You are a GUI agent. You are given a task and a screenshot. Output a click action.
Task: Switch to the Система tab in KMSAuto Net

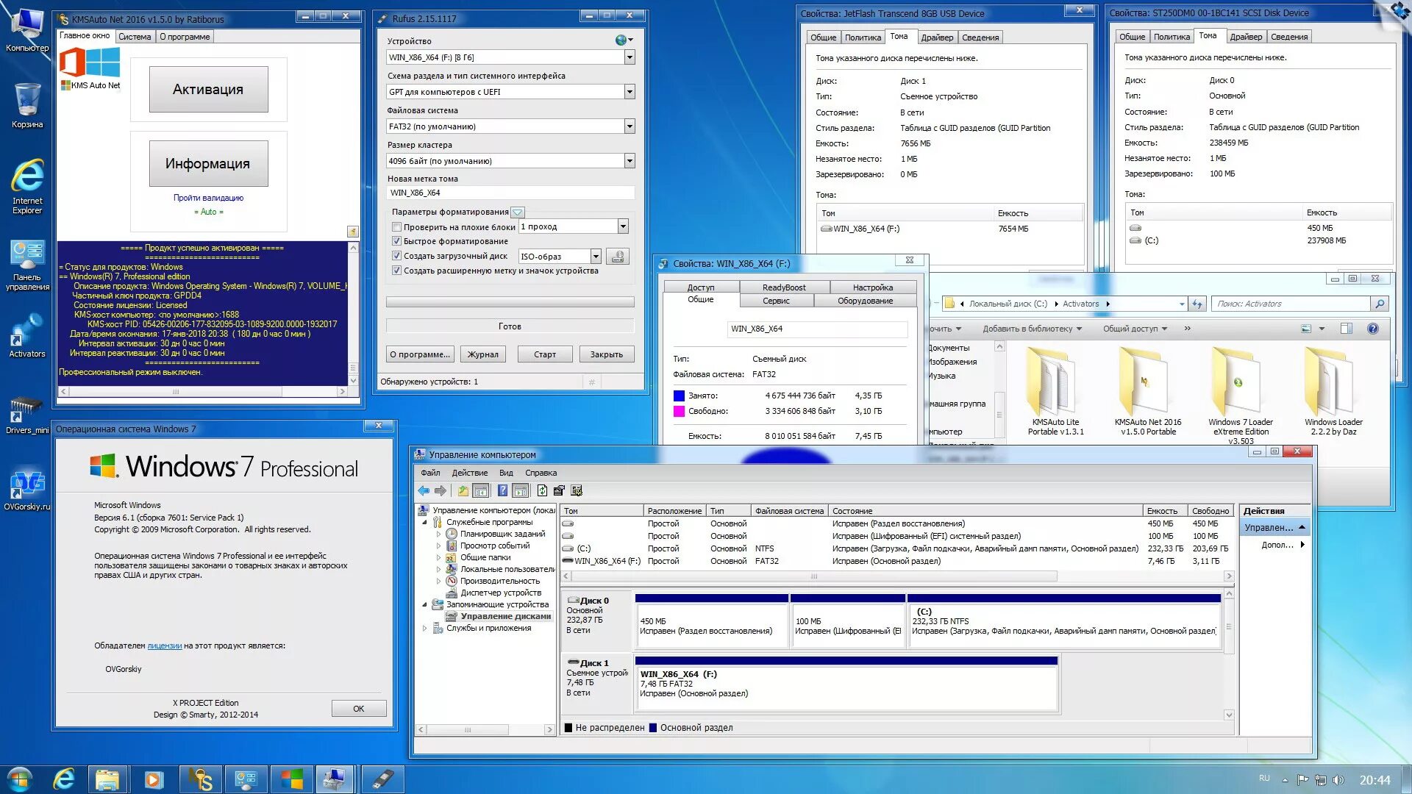[x=135, y=37]
